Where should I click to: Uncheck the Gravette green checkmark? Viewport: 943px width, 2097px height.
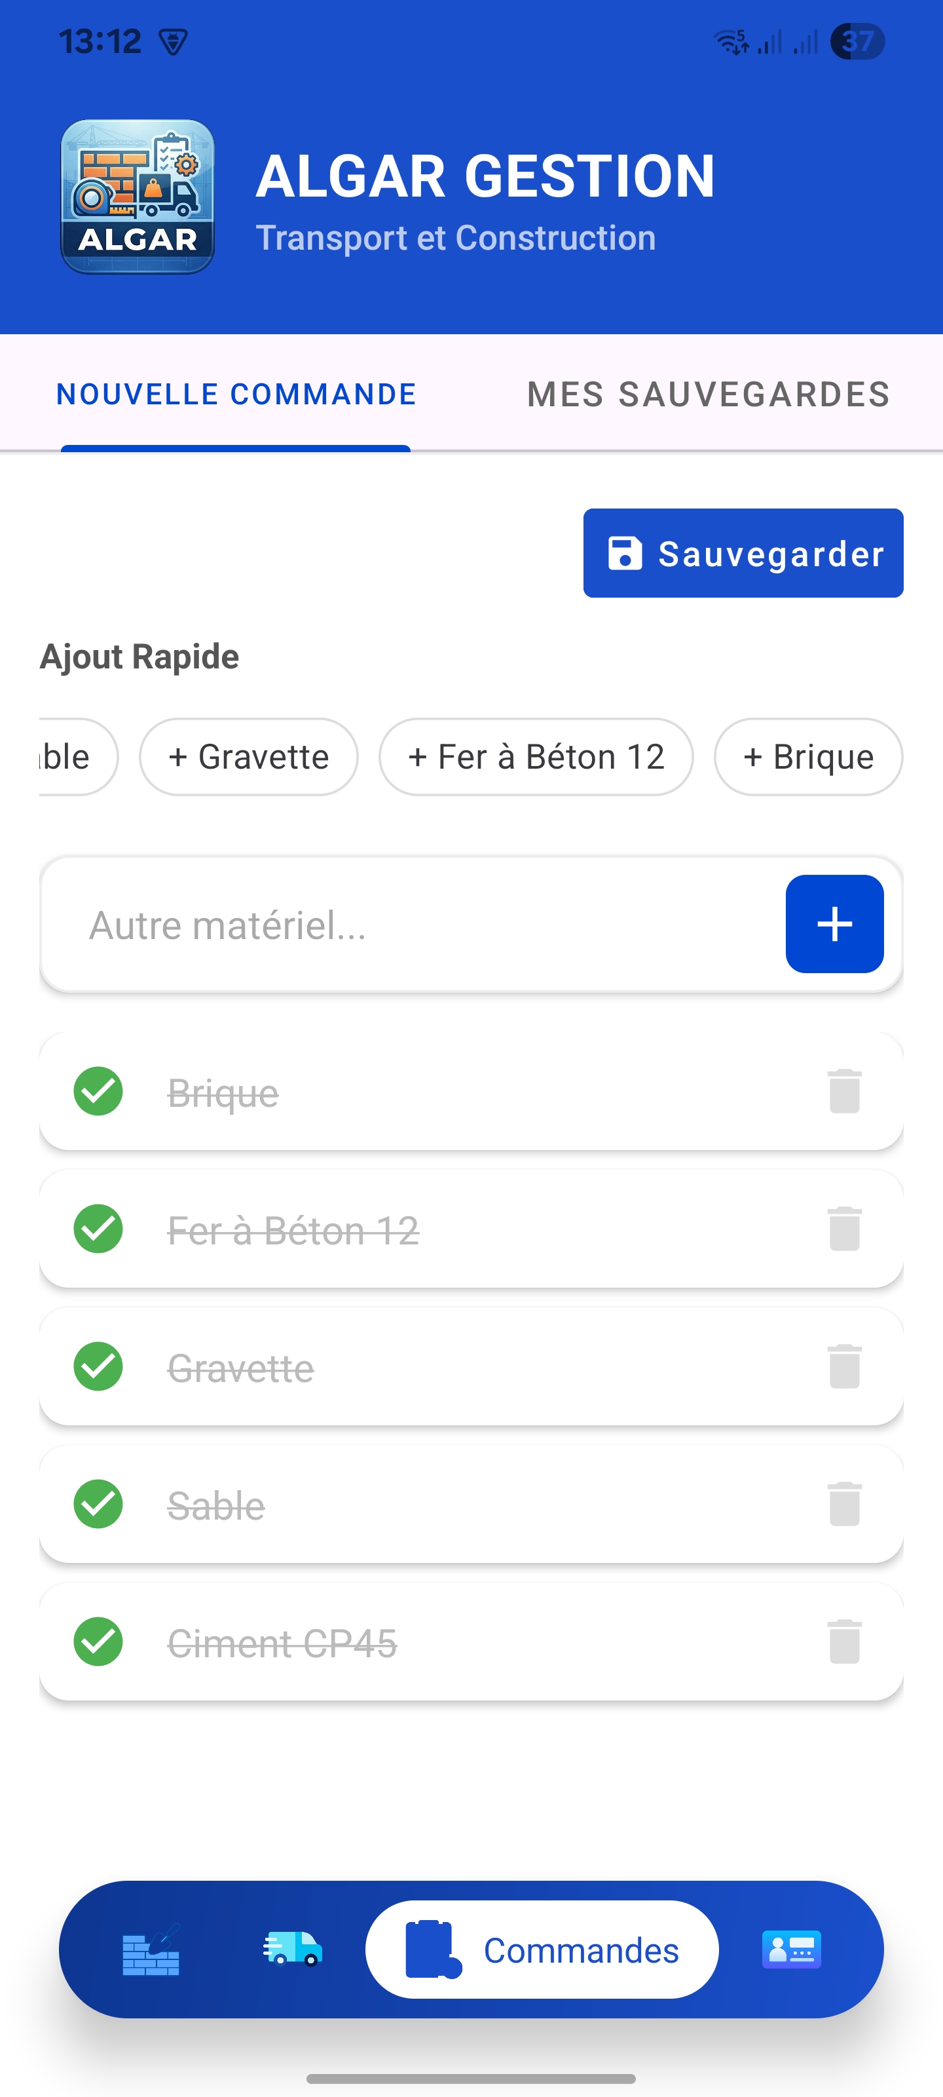pyautogui.click(x=98, y=1366)
